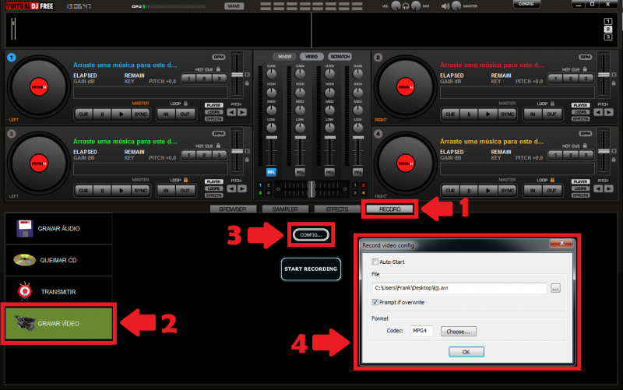This screenshot has height=390, width=623.
Task: Toggle hot cue lock on deck 1
Action: [218, 69]
